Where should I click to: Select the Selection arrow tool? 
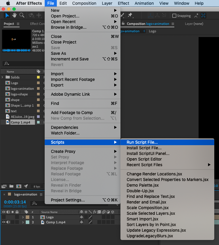coord(7,15)
